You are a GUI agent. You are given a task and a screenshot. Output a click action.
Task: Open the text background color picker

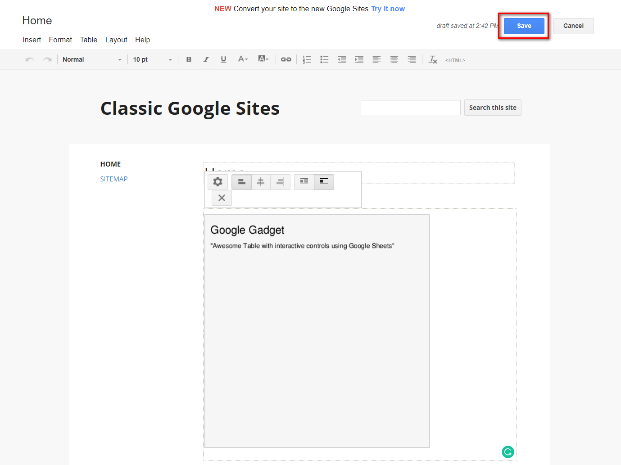click(263, 59)
